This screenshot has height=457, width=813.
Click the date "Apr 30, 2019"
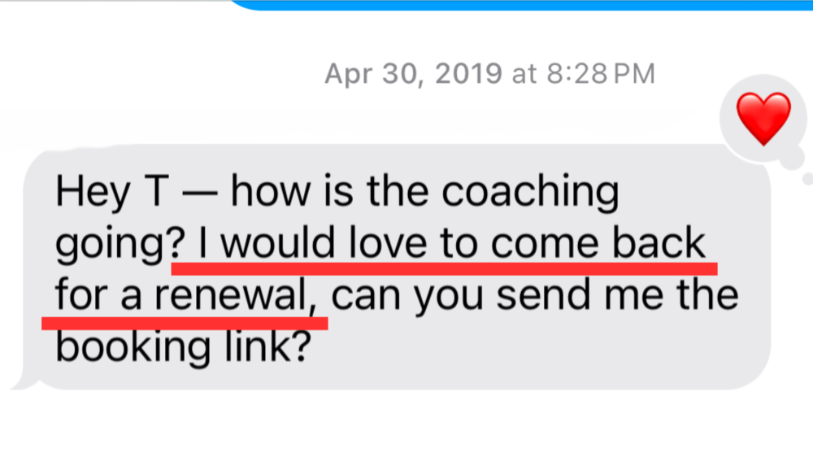coord(413,75)
